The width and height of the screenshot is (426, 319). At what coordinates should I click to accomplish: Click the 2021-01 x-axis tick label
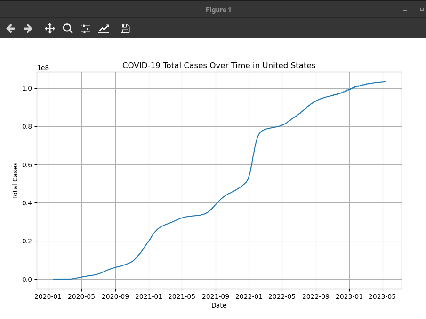(x=149, y=296)
